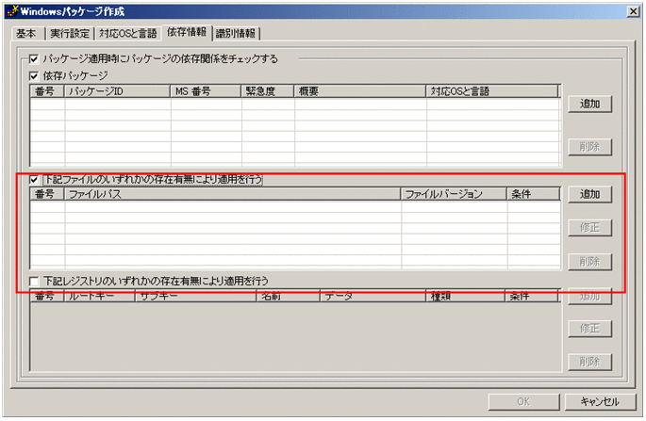Click the 緊急度 column header
The image size is (646, 421).
(x=268, y=92)
